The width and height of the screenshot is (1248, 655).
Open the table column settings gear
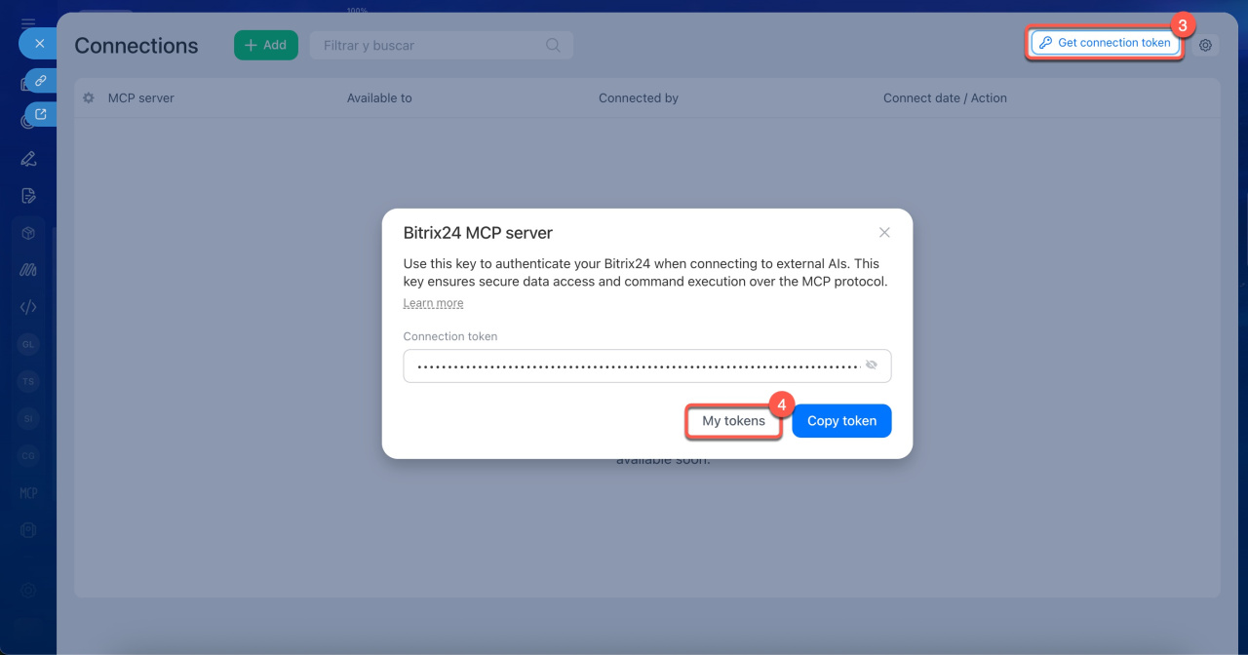[x=89, y=97]
